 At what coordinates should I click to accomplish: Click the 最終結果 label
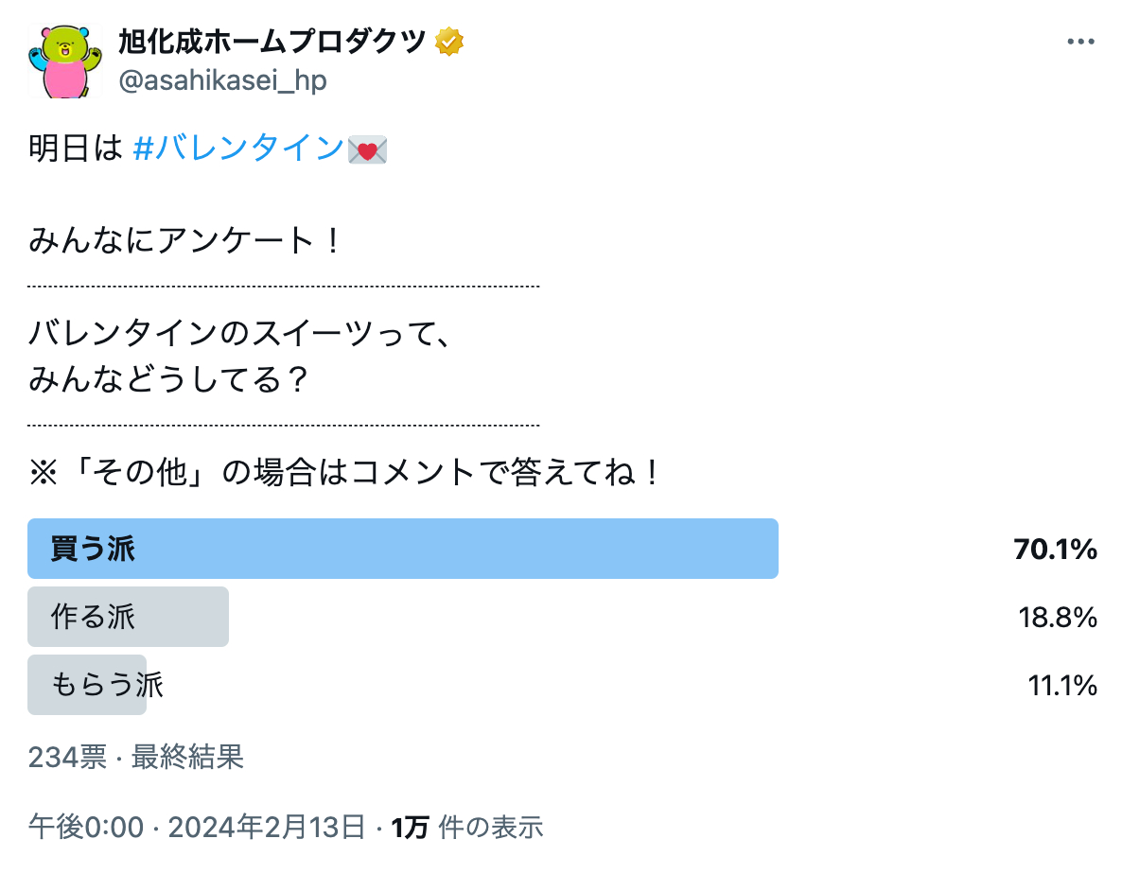pyautogui.click(x=187, y=757)
